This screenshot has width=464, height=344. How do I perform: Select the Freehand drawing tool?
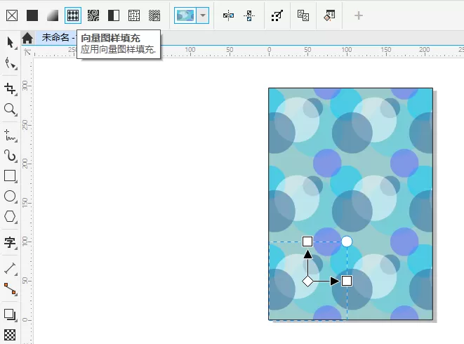coord(11,135)
